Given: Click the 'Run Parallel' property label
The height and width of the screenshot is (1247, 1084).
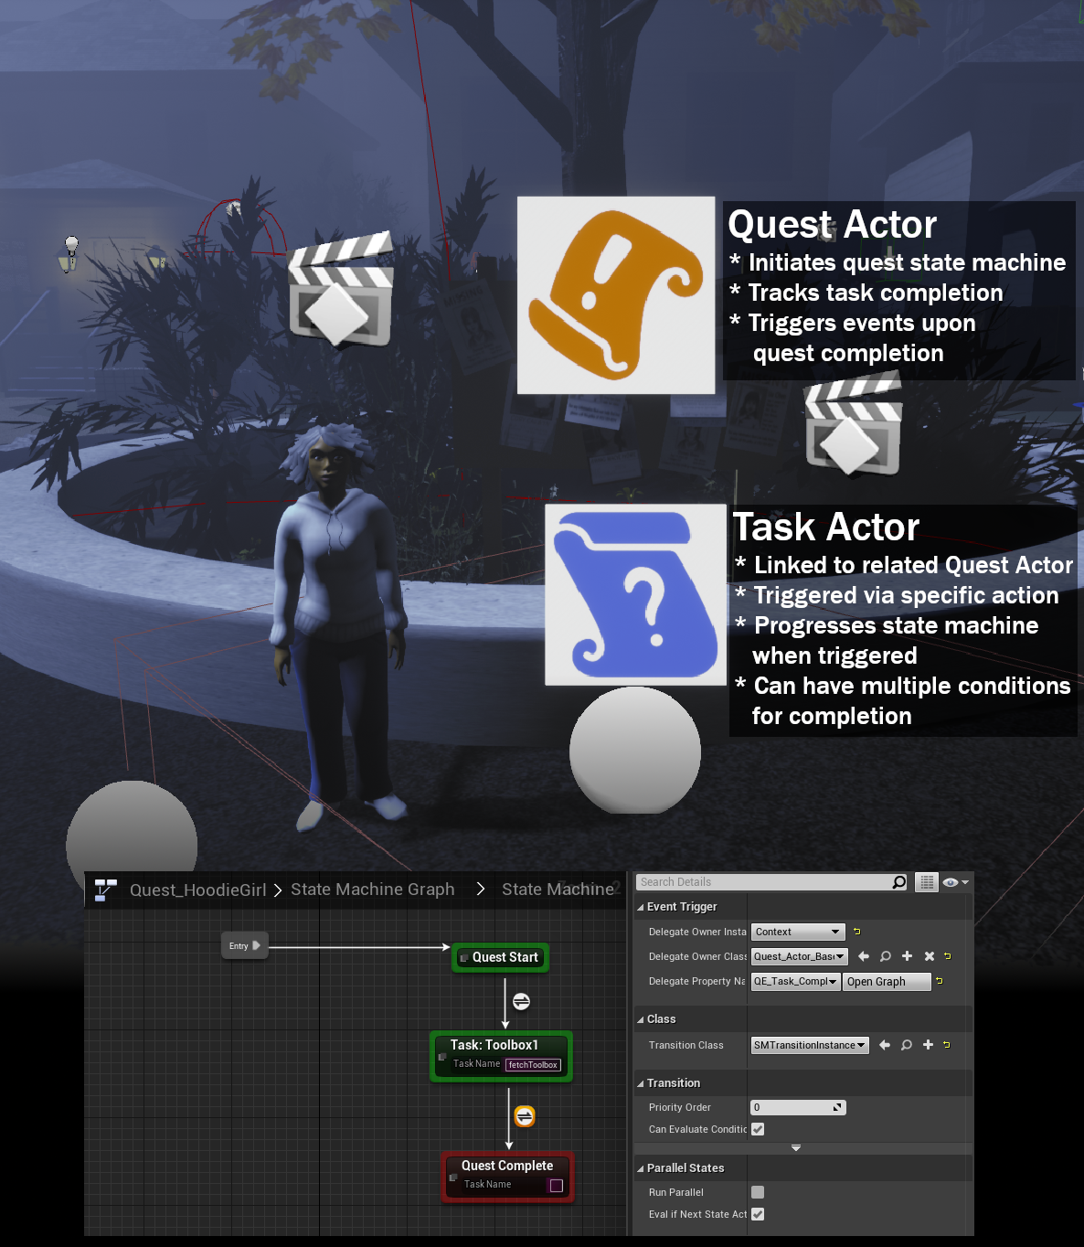Looking at the screenshot, I should (x=675, y=1192).
